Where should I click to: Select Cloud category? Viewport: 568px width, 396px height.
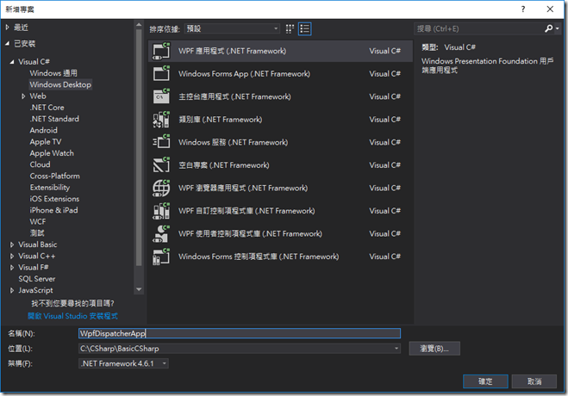[40, 164]
